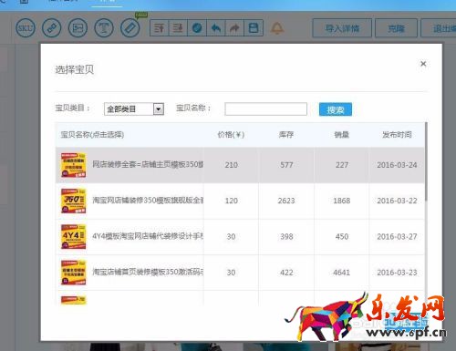Image resolution: width=456 pixels, height=351 pixels.
Task: Select the 网店装修全套 item row
Action: pyautogui.click(x=240, y=165)
